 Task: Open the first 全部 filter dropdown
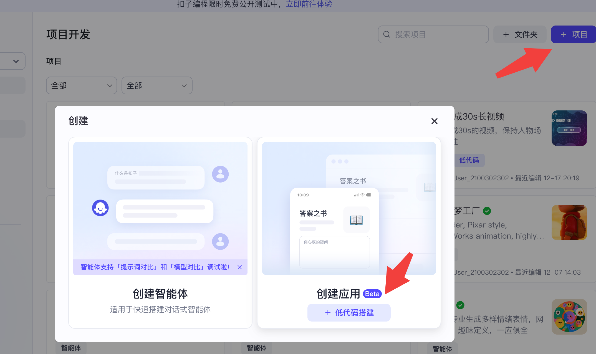point(81,85)
